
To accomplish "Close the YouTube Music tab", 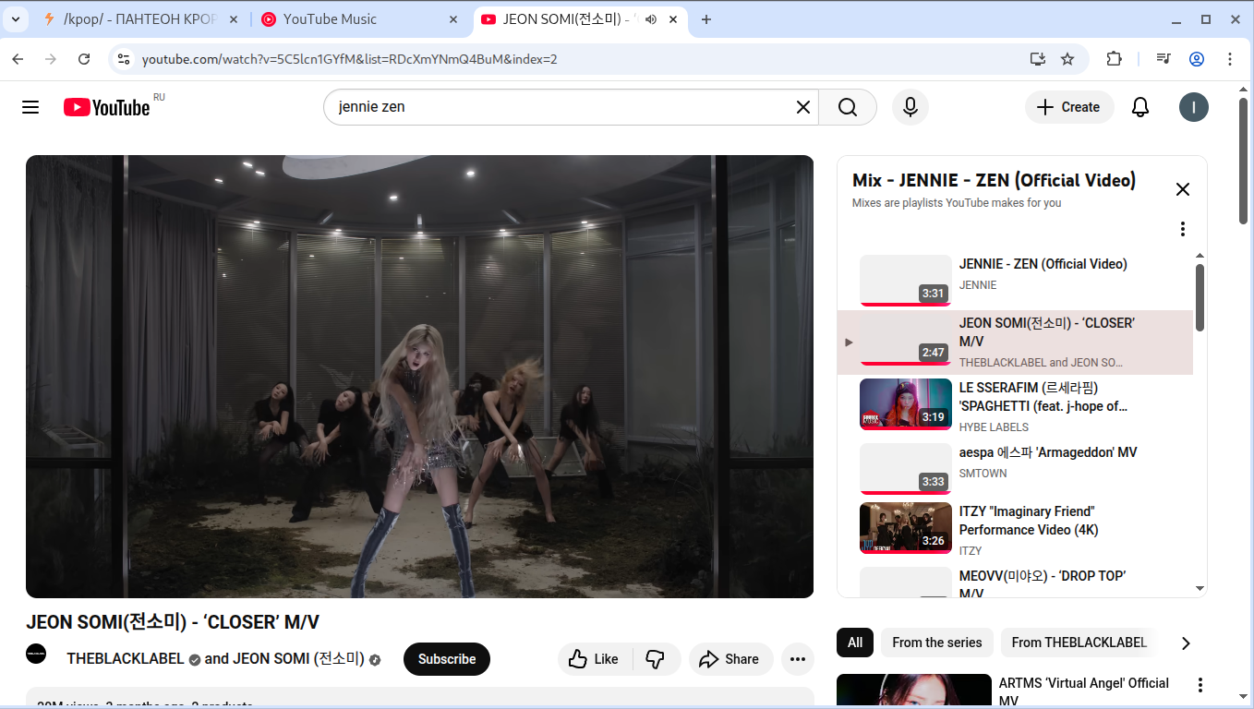I will point(453,19).
